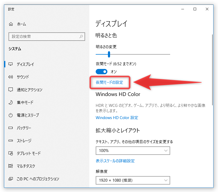Click the 拡大縮小とレイアウト heading
This screenshot has width=218, height=192.
(118, 130)
